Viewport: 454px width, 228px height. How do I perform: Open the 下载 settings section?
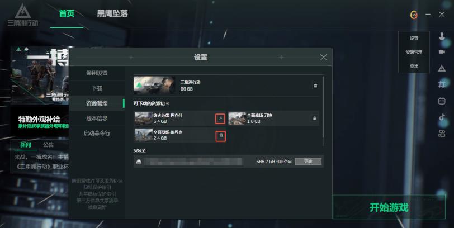coord(97,88)
